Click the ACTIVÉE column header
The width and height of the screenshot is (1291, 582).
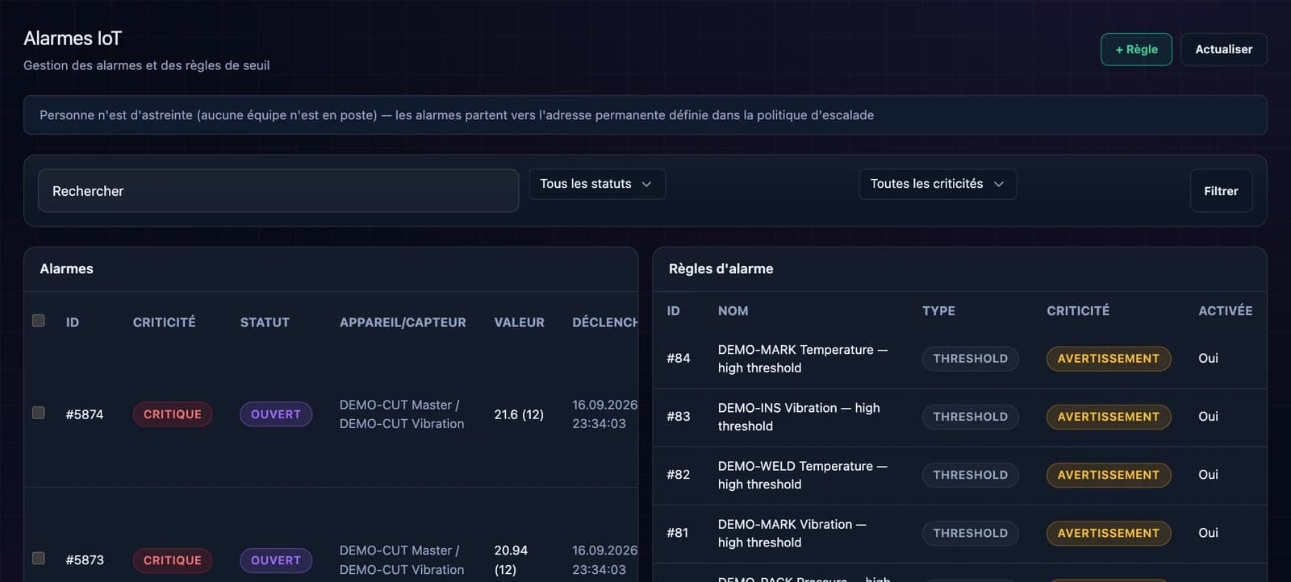[x=1225, y=311]
